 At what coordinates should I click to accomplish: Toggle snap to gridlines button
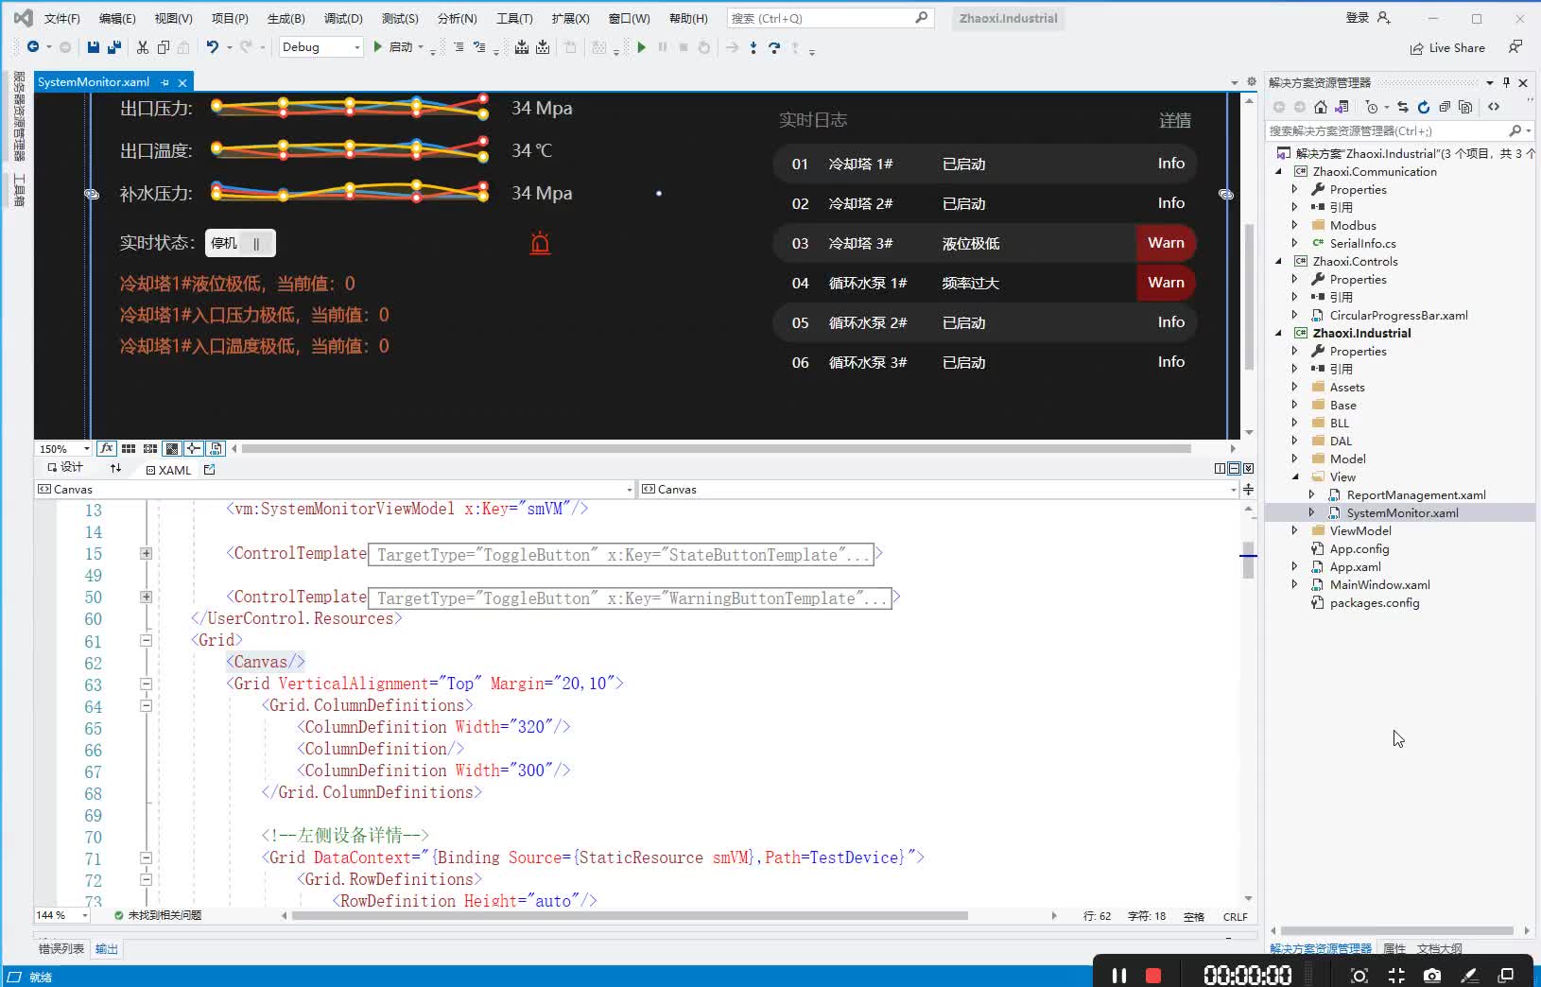(x=150, y=448)
